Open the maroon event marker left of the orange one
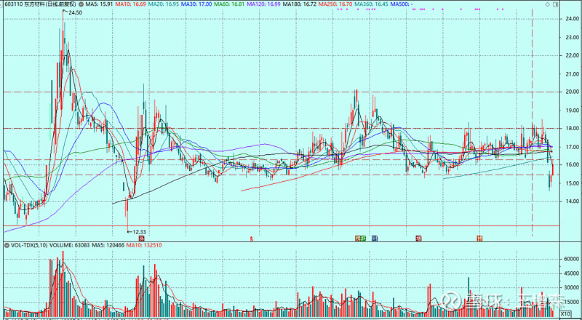Viewport: 582px width, 320px height. pyautogui.click(x=419, y=238)
